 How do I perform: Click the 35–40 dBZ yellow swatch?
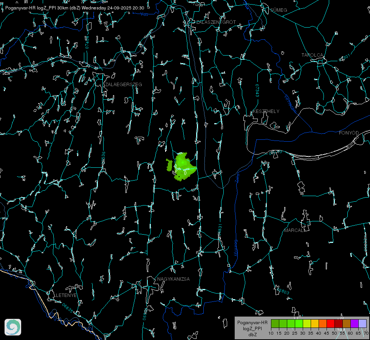pyautogui.click(x=315, y=323)
